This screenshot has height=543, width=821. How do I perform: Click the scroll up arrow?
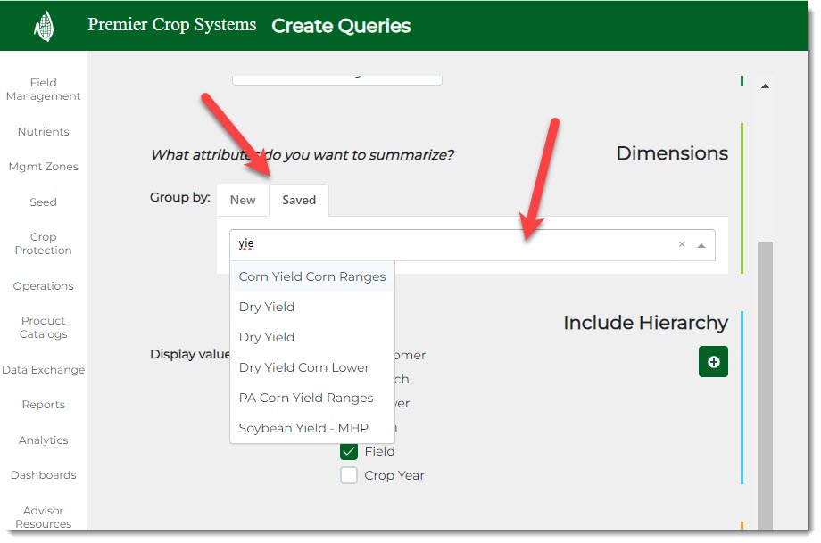[x=765, y=86]
